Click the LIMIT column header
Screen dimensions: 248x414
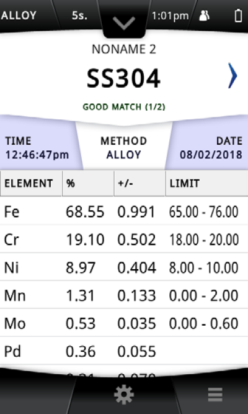pos(207,183)
